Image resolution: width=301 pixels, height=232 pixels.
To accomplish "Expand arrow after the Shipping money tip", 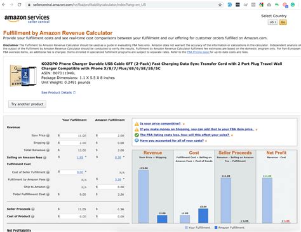I will [x=257, y=130].
